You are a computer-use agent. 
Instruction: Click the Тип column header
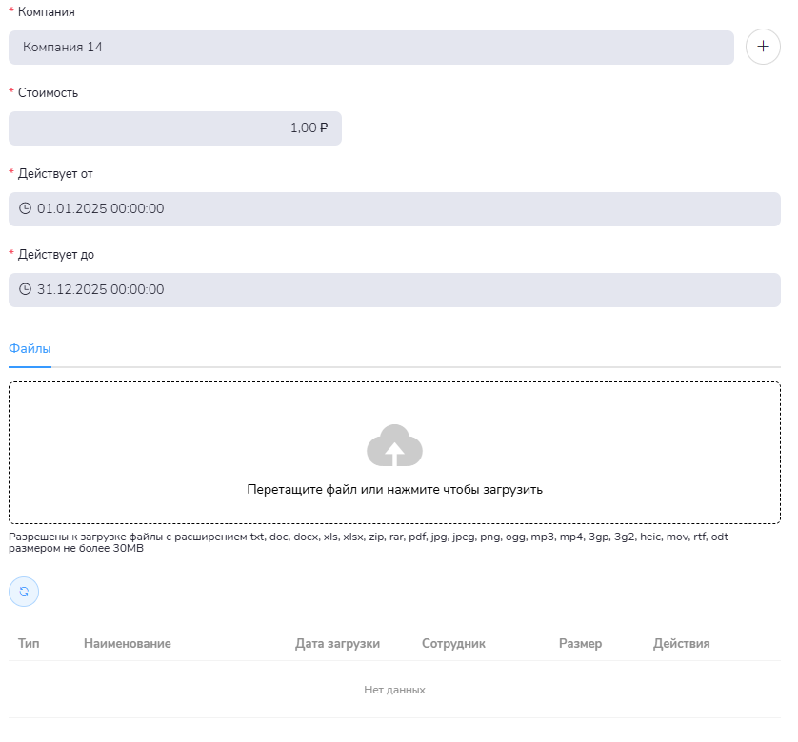pos(29,644)
